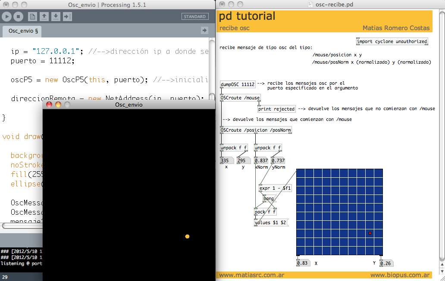
Task: Click the dumpOSC 11112 object
Action: [238, 84]
